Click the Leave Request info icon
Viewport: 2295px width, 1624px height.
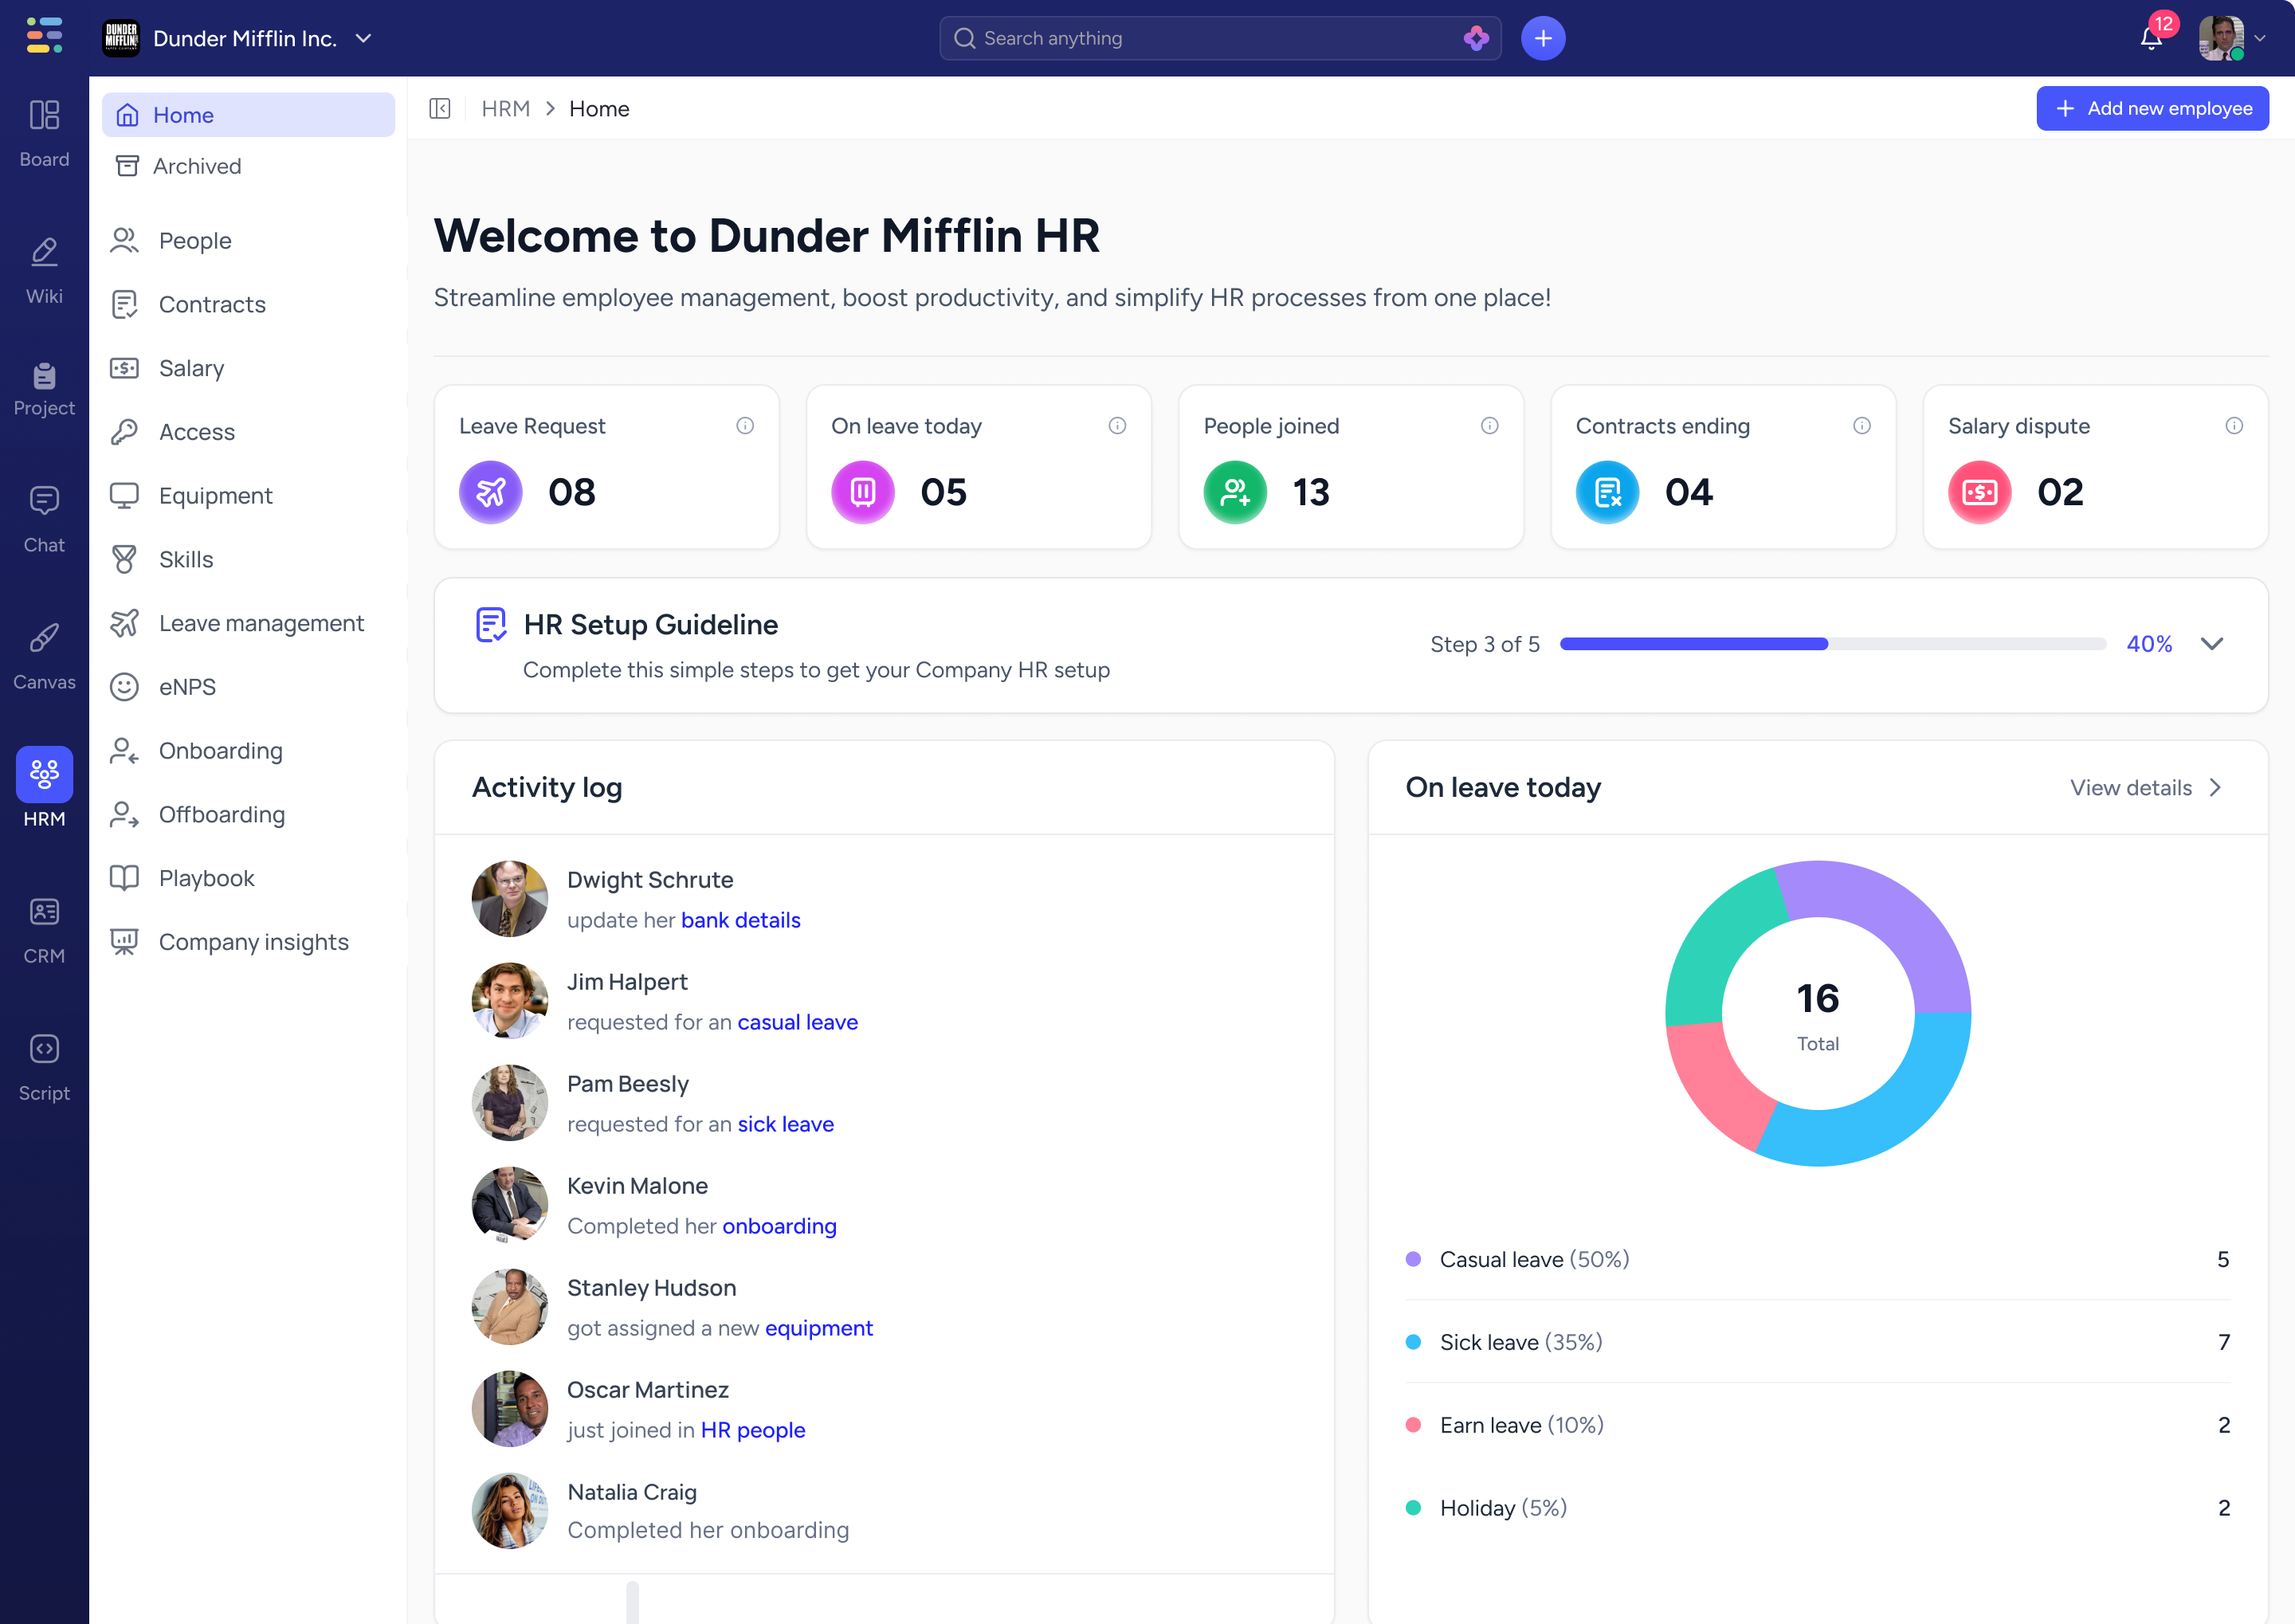point(745,426)
